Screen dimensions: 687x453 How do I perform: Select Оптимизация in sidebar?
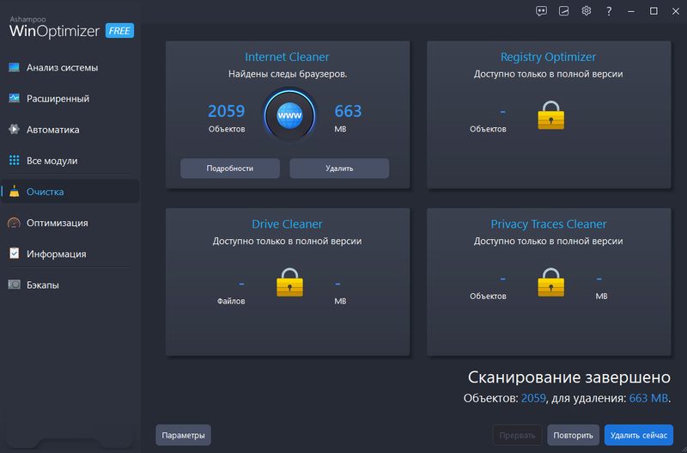point(70,223)
